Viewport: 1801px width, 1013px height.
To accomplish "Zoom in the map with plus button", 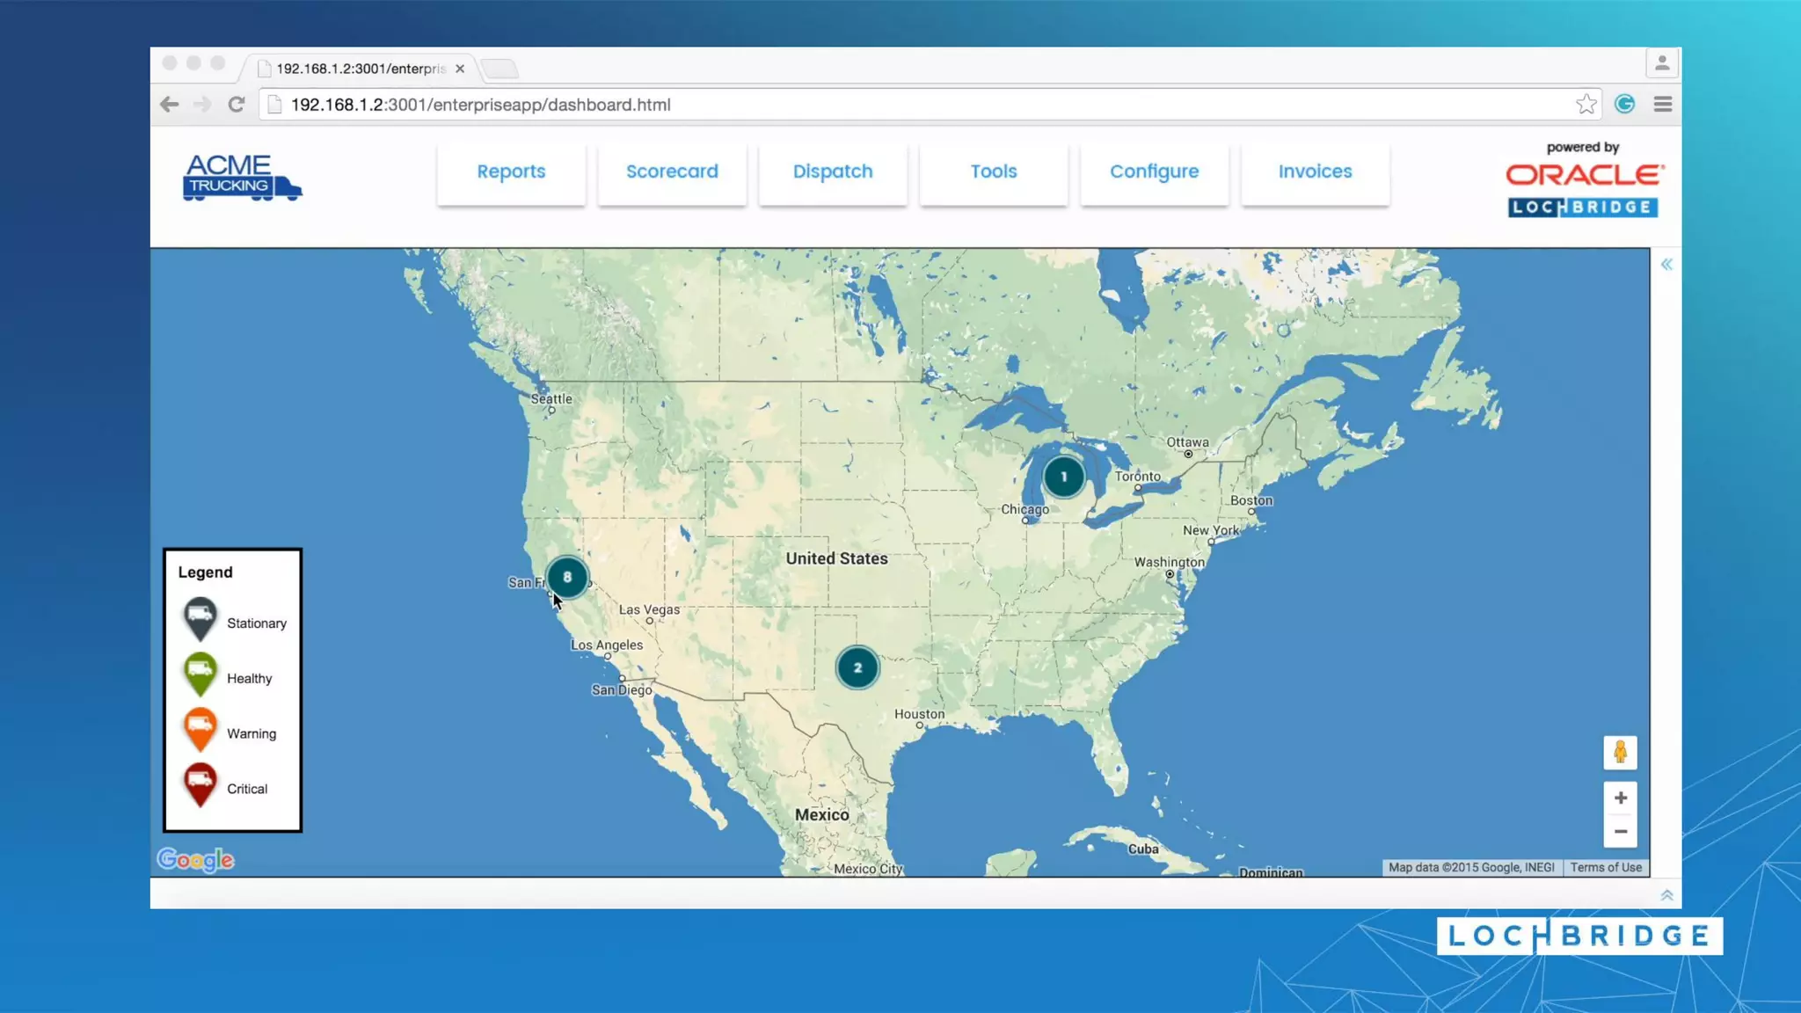I will [1620, 798].
